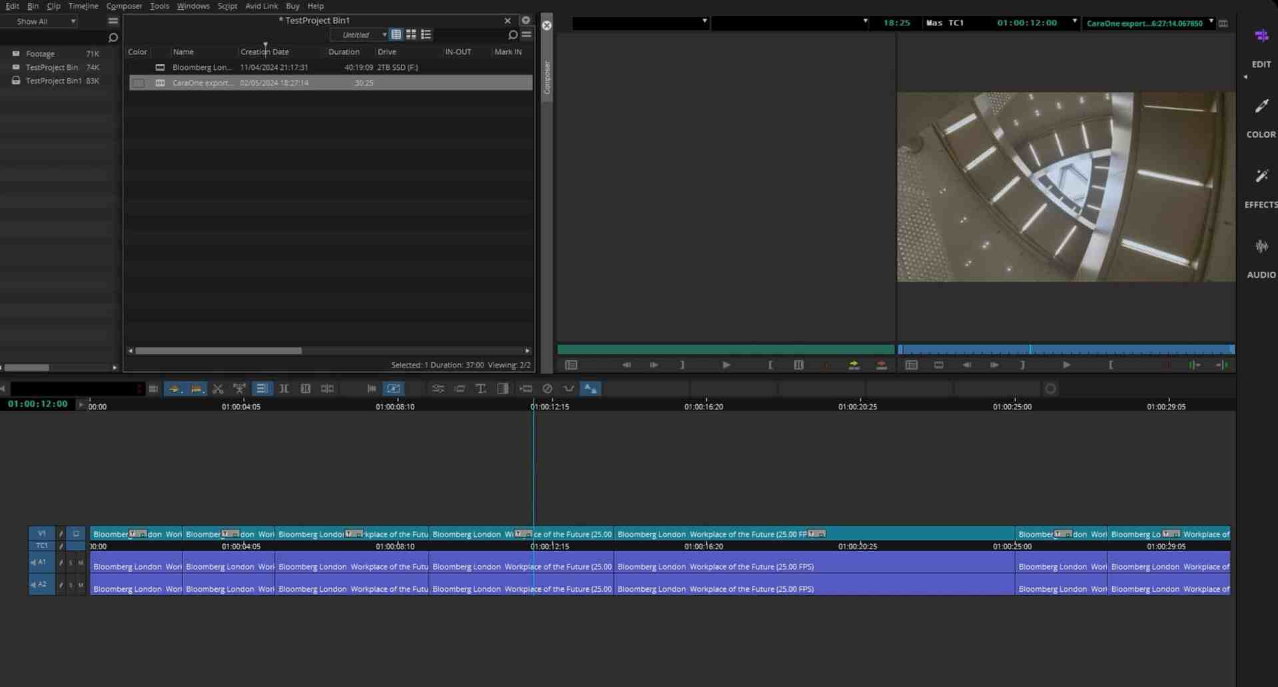Toggle solo on audio track A2
The width and height of the screenshot is (1278, 687).
tap(71, 585)
